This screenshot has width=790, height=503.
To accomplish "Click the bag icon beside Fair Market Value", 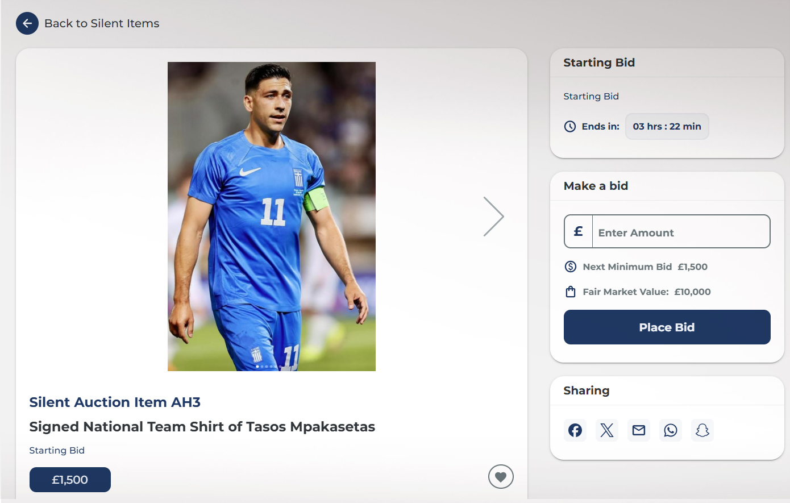I will (x=571, y=292).
